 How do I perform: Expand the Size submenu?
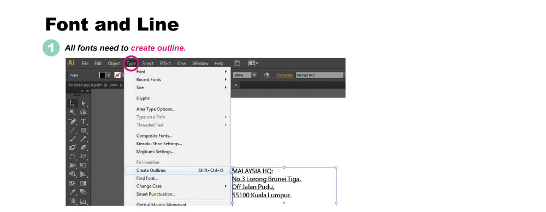click(177, 88)
